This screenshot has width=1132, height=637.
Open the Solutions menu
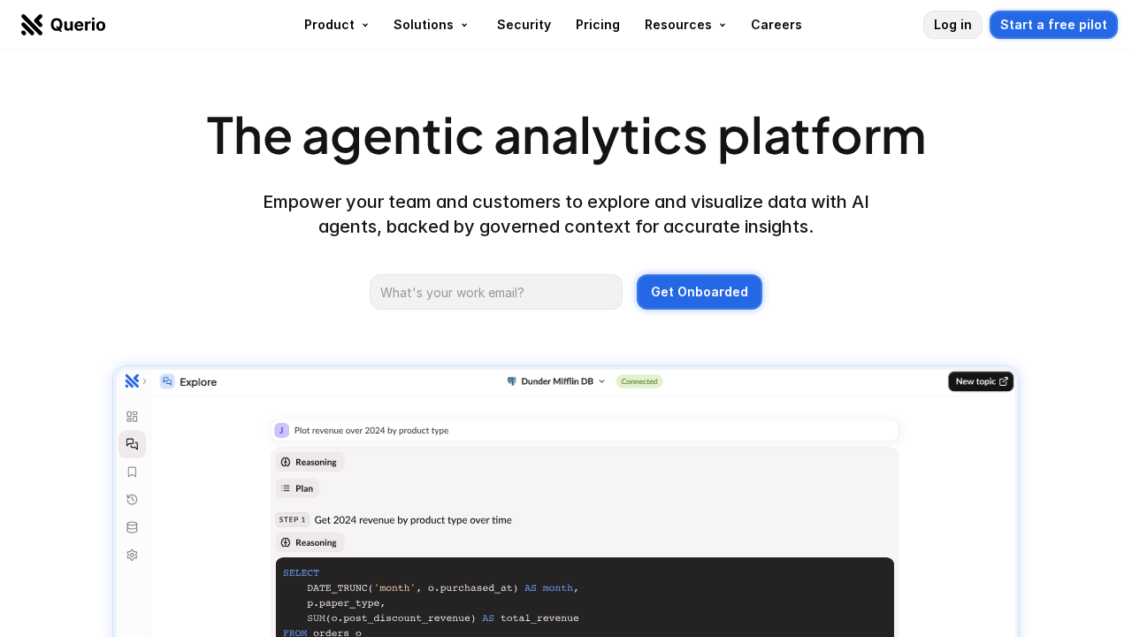430,25
